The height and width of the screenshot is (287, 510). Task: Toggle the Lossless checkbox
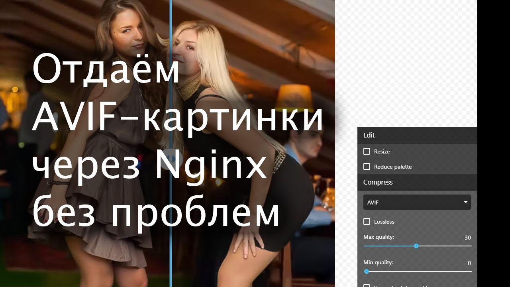point(367,222)
